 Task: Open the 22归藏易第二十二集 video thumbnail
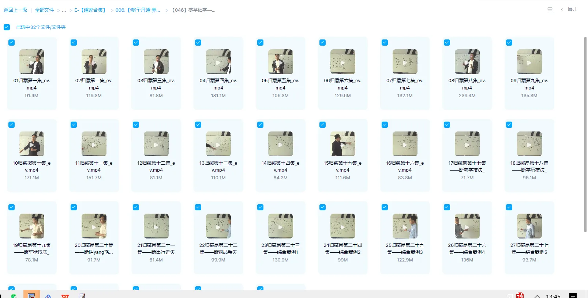[x=218, y=226]
